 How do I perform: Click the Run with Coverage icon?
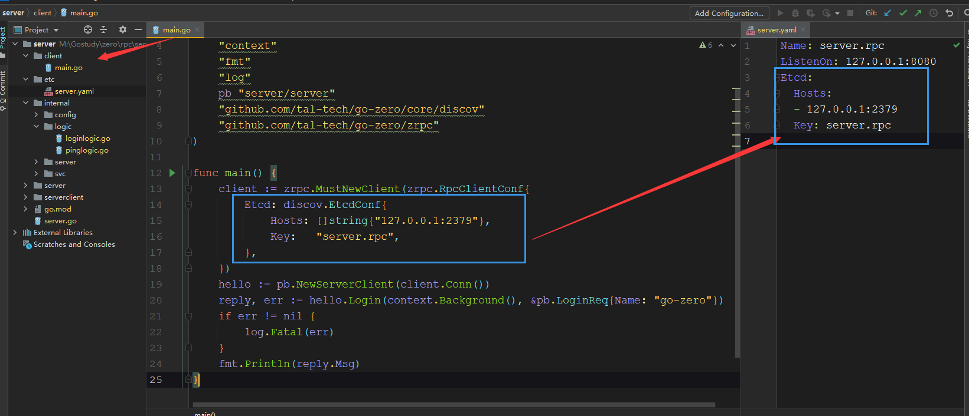811,13
